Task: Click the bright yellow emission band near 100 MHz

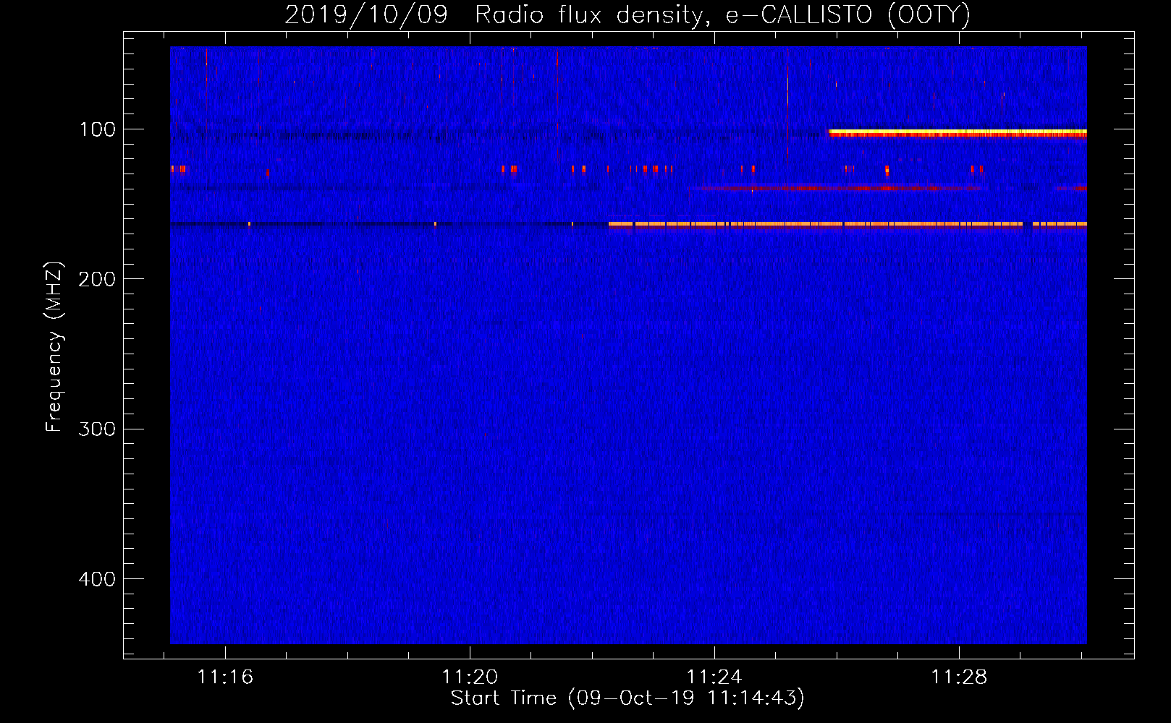Action: tap(957, 133)
